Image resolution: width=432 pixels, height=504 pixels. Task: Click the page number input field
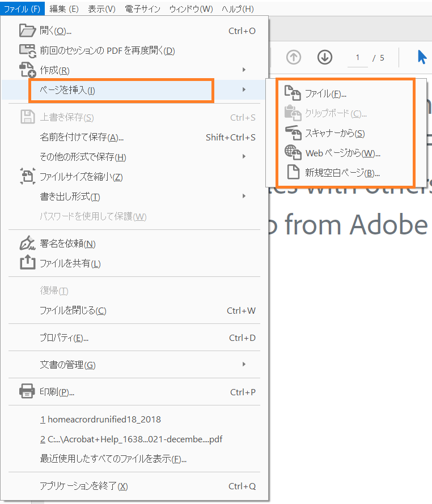[x=357, y=57]
